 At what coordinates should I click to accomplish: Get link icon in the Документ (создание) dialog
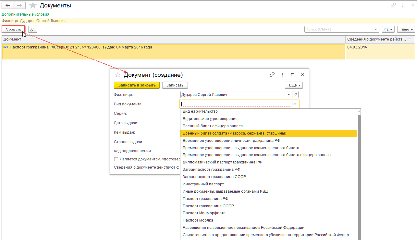pos(272,75)
